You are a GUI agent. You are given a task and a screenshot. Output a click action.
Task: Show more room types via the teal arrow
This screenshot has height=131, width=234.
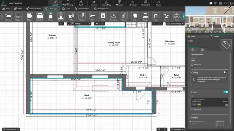[184, 16]
